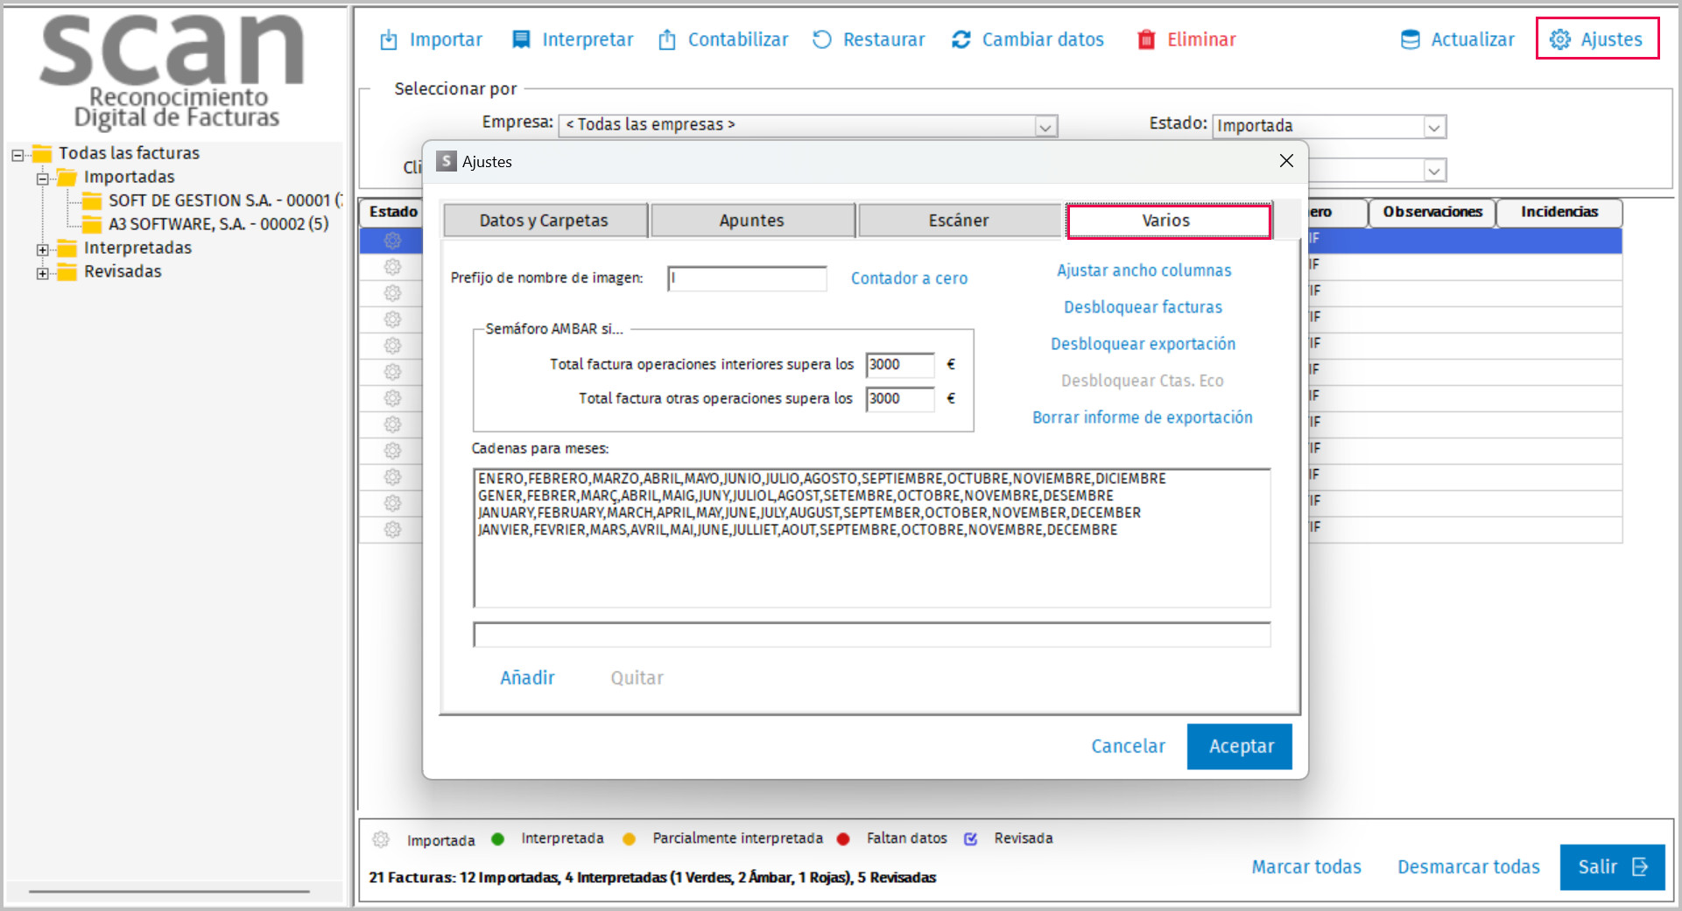Click the Eliminar trash icon
Screen dimensions: 1682x911
[1146, 39]
